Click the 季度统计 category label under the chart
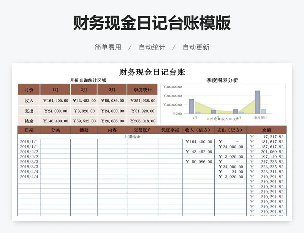Image resolution: width=304 pixels, height=233 pixels. [x=260, y=117]
